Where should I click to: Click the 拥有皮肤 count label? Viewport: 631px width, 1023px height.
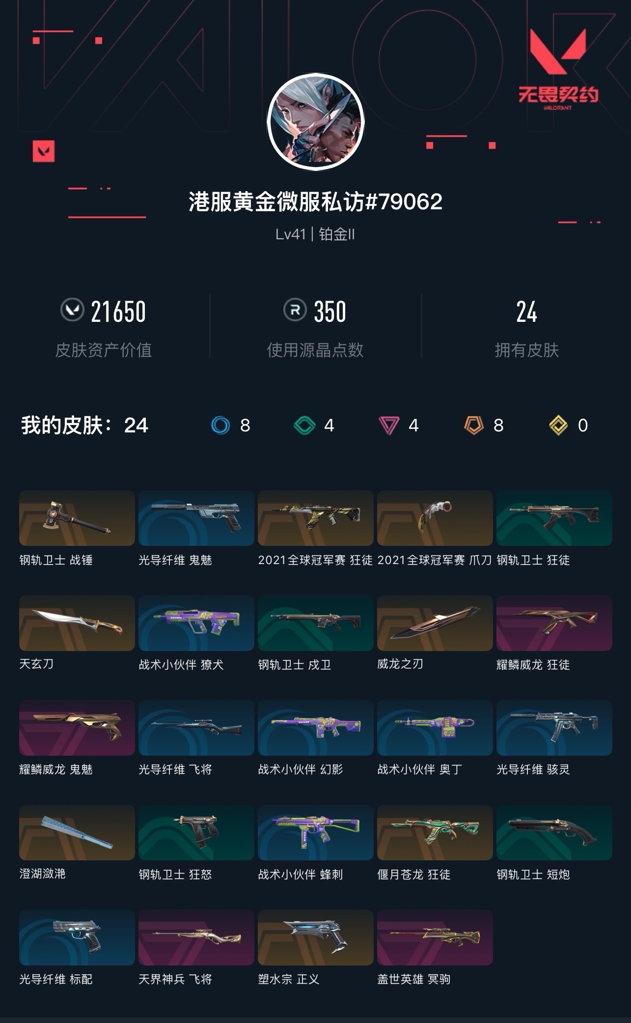[x=527, y=350]
